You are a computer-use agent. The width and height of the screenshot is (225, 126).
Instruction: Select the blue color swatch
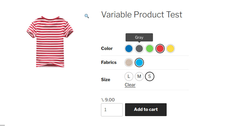click(129, 48)
